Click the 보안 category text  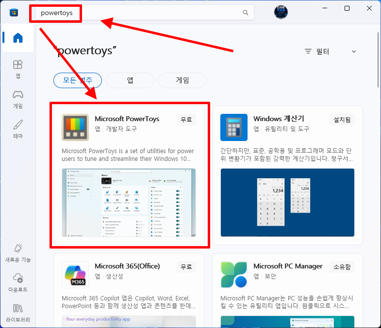coord(270,276)
